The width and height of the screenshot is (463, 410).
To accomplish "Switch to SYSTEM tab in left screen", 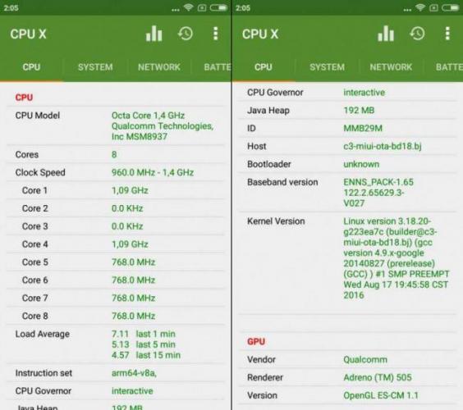I will (x=95, y=67).
